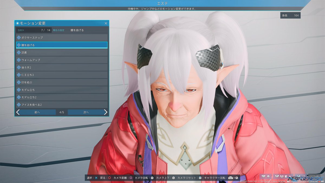Click the circle button icon for 戻る

109,178
